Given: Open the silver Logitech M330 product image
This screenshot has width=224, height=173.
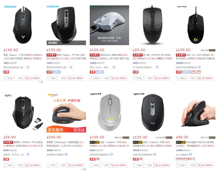Looking at the screenshot, I should tap(109, 112).
